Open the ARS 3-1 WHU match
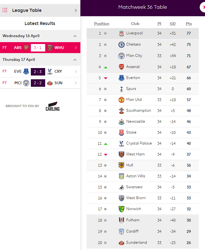The image size is (205, 250). 40,48
